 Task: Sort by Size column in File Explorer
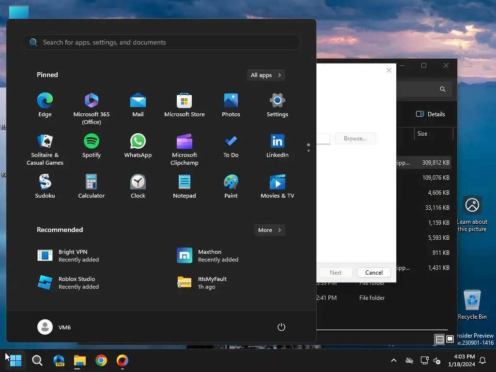pos(434,134)
